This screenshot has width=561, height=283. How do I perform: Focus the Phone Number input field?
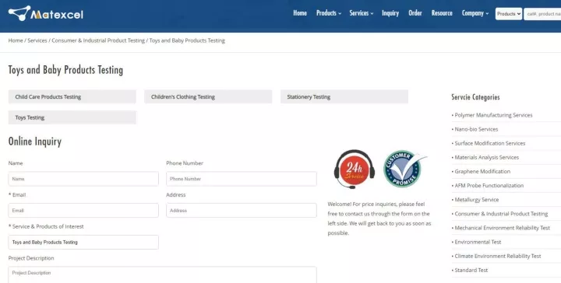click(241, 179)
